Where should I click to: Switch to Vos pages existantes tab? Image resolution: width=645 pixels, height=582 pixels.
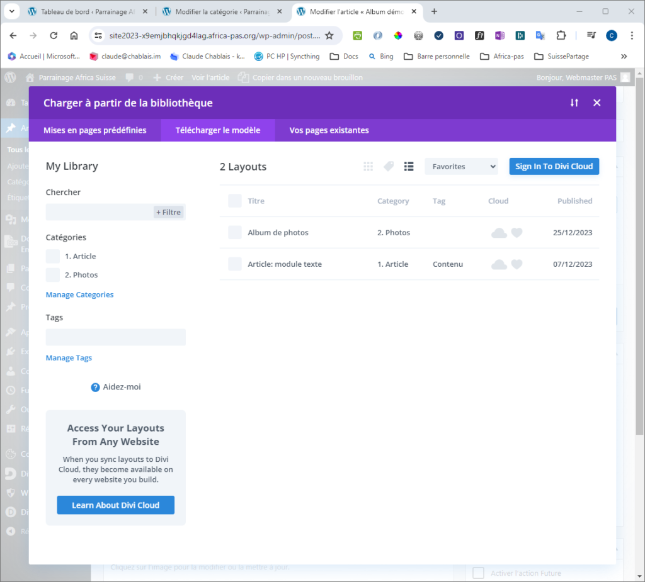click(x=329, y=130)
